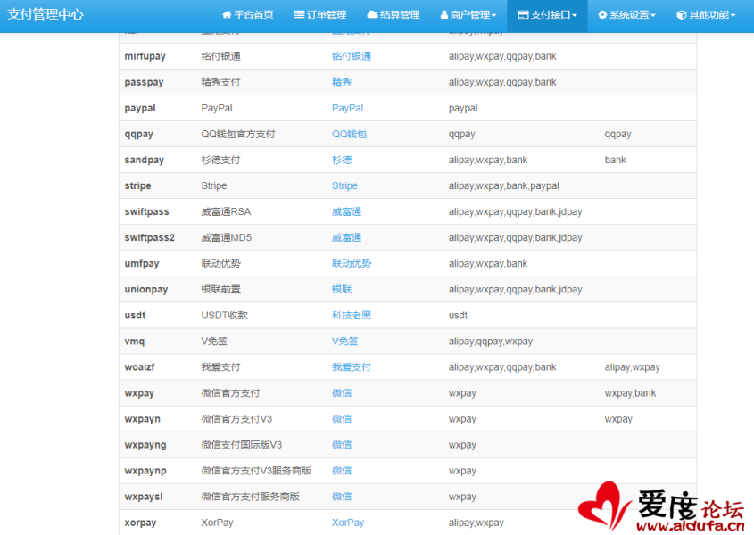This screenshot has width=754, height=535.
Task: Open the 银联 plugin link
Action: [342, 290]
